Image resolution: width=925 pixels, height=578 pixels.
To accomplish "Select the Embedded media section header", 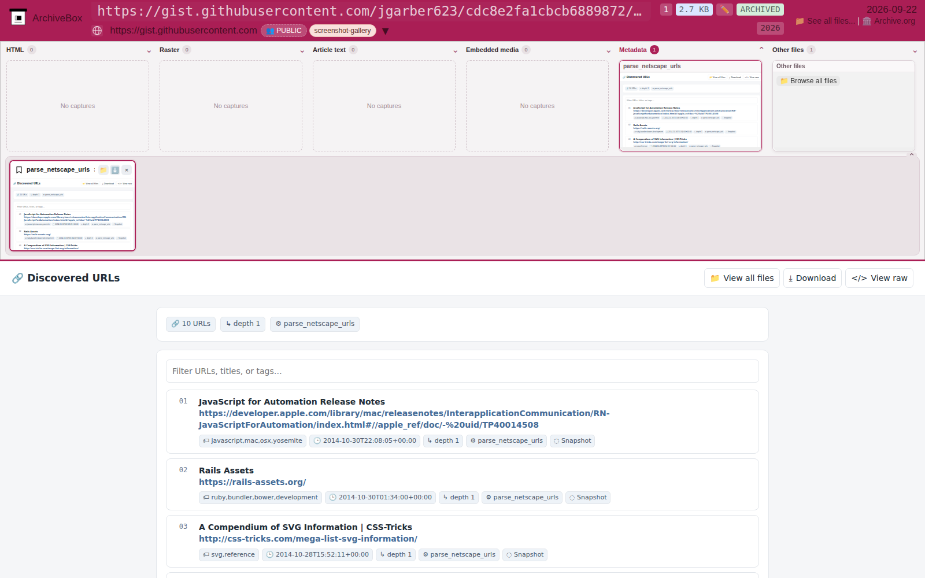I will click(x=492, y=50).
